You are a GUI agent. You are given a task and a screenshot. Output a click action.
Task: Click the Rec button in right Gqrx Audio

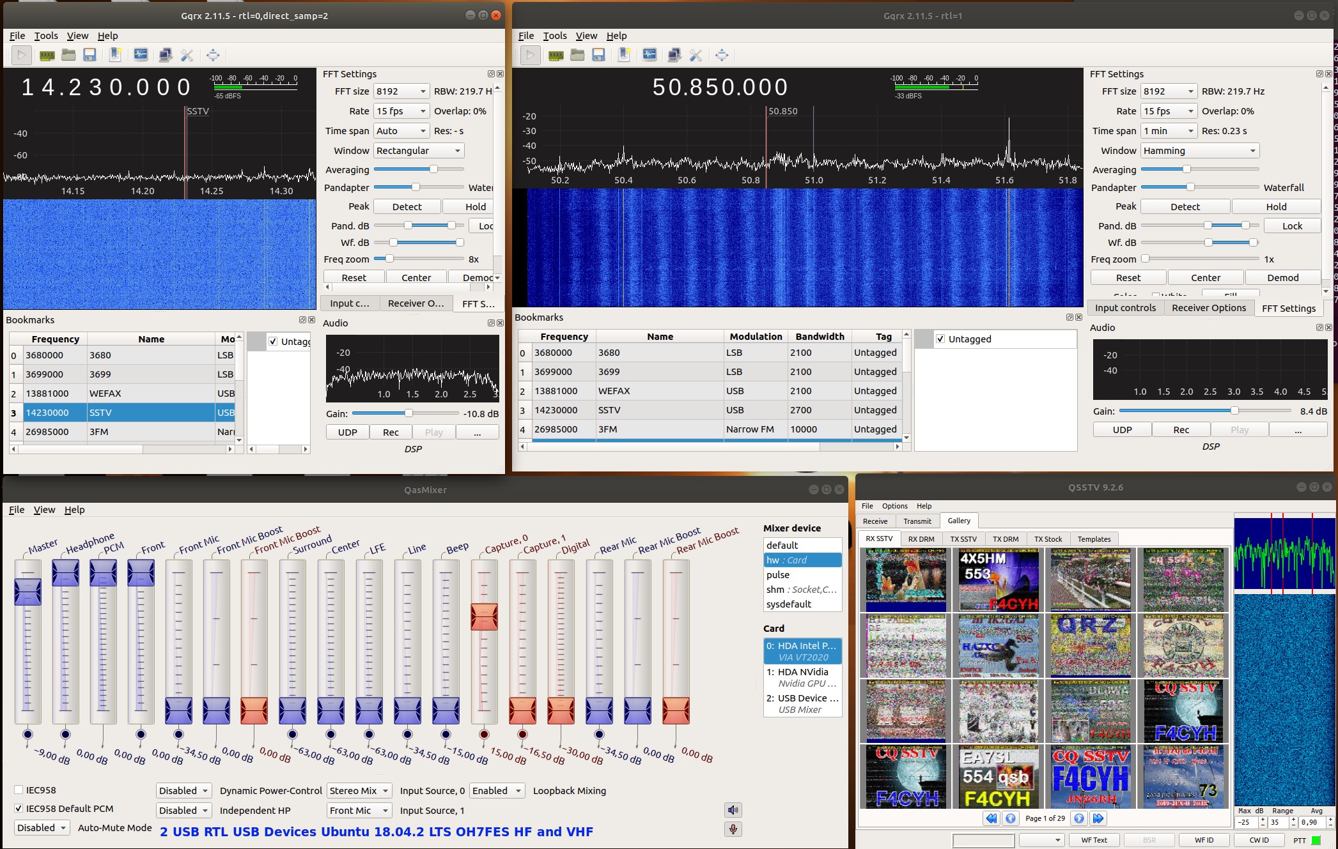click(x=1181, y=430)
